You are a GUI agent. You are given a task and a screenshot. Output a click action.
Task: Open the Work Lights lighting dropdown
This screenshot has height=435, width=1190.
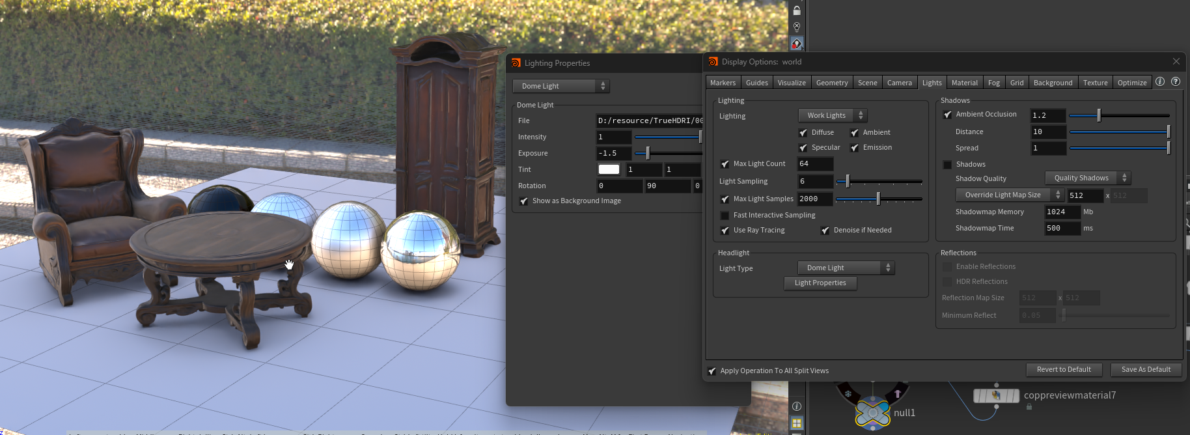833,115
